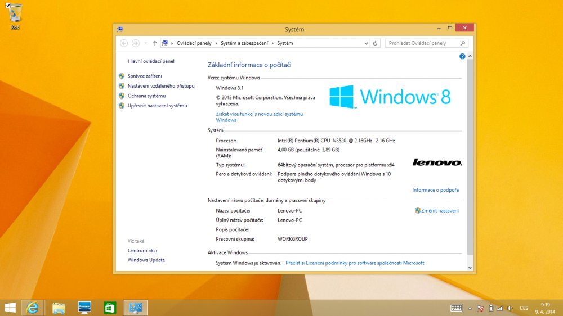Screen dimensions: 563x316
Task: Toggle the checkbox on the Koš desktop icon
Action: click(x=8, y=6)
